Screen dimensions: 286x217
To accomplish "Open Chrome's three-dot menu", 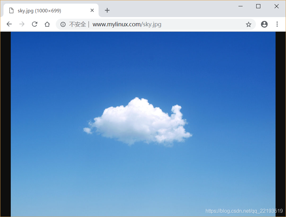I will (x=277, y=24).
